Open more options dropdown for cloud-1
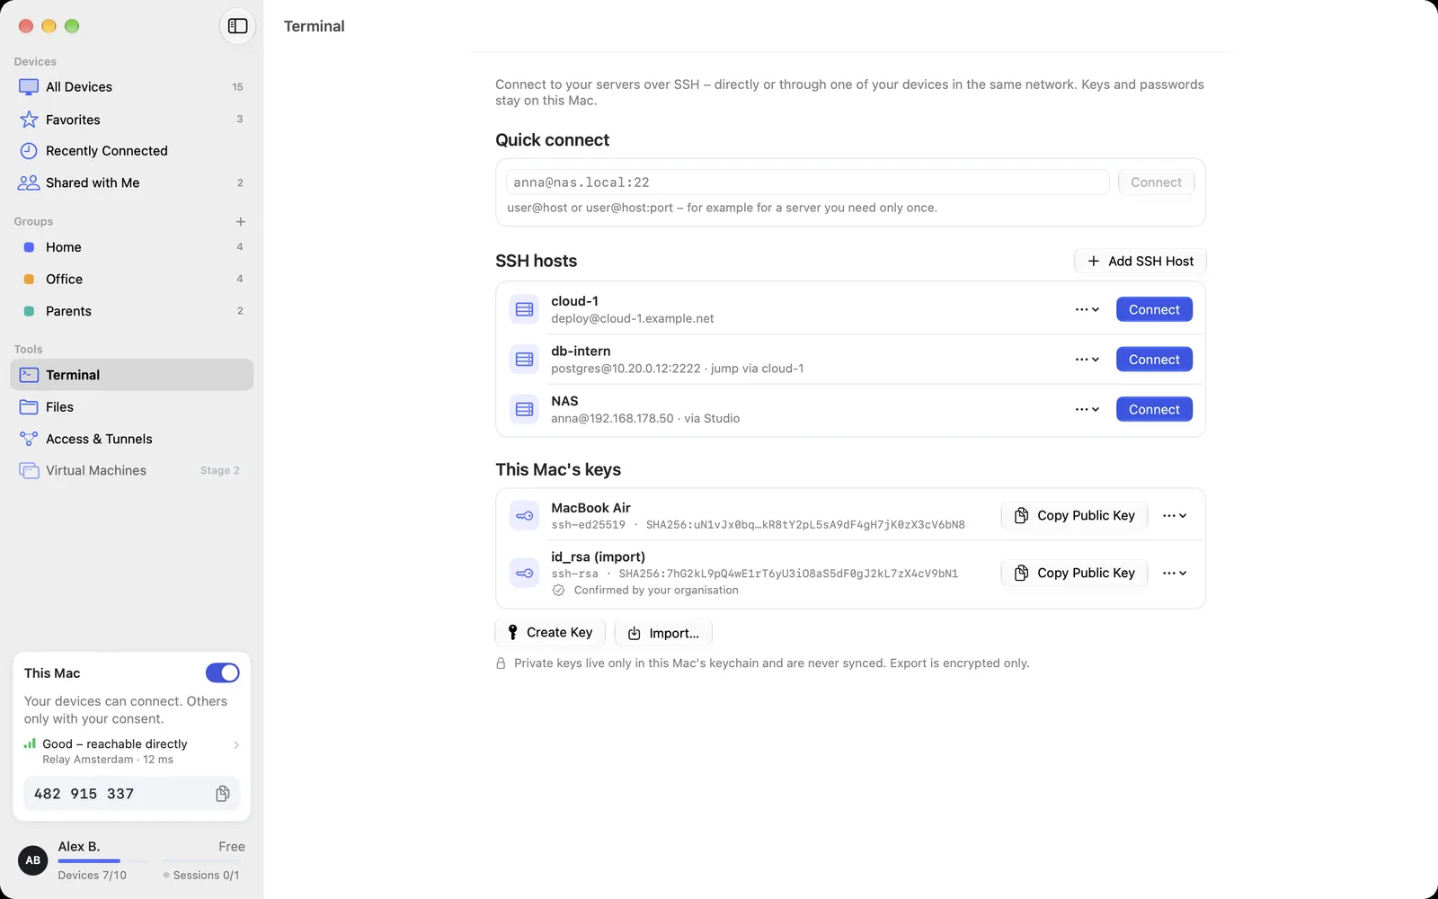This screenshot has height=899, width=1438. pyautogui.click(x=1087, y=309)
